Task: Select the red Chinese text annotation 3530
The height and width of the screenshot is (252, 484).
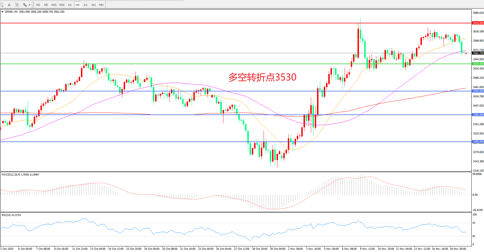Action: 262,77
